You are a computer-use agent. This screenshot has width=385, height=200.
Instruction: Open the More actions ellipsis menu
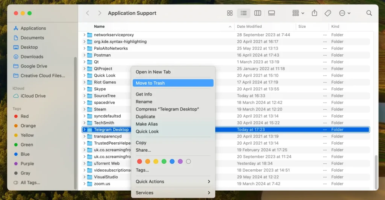344,13
